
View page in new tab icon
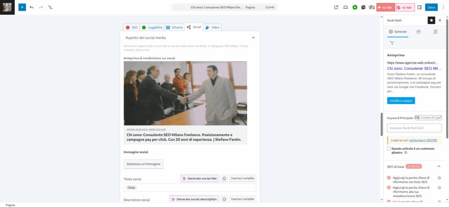[336, 7]
